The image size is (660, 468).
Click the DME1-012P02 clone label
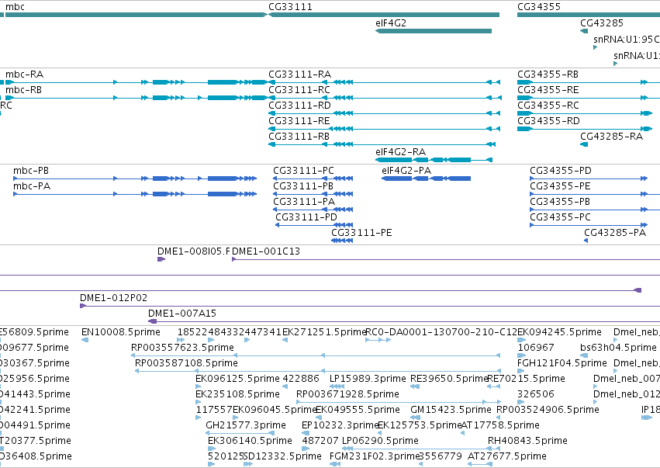click(x=114, y=298)
